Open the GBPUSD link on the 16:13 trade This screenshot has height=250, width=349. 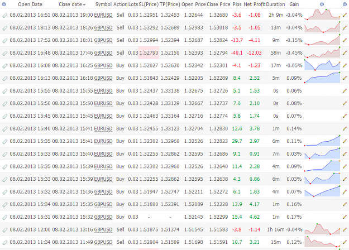103,78
